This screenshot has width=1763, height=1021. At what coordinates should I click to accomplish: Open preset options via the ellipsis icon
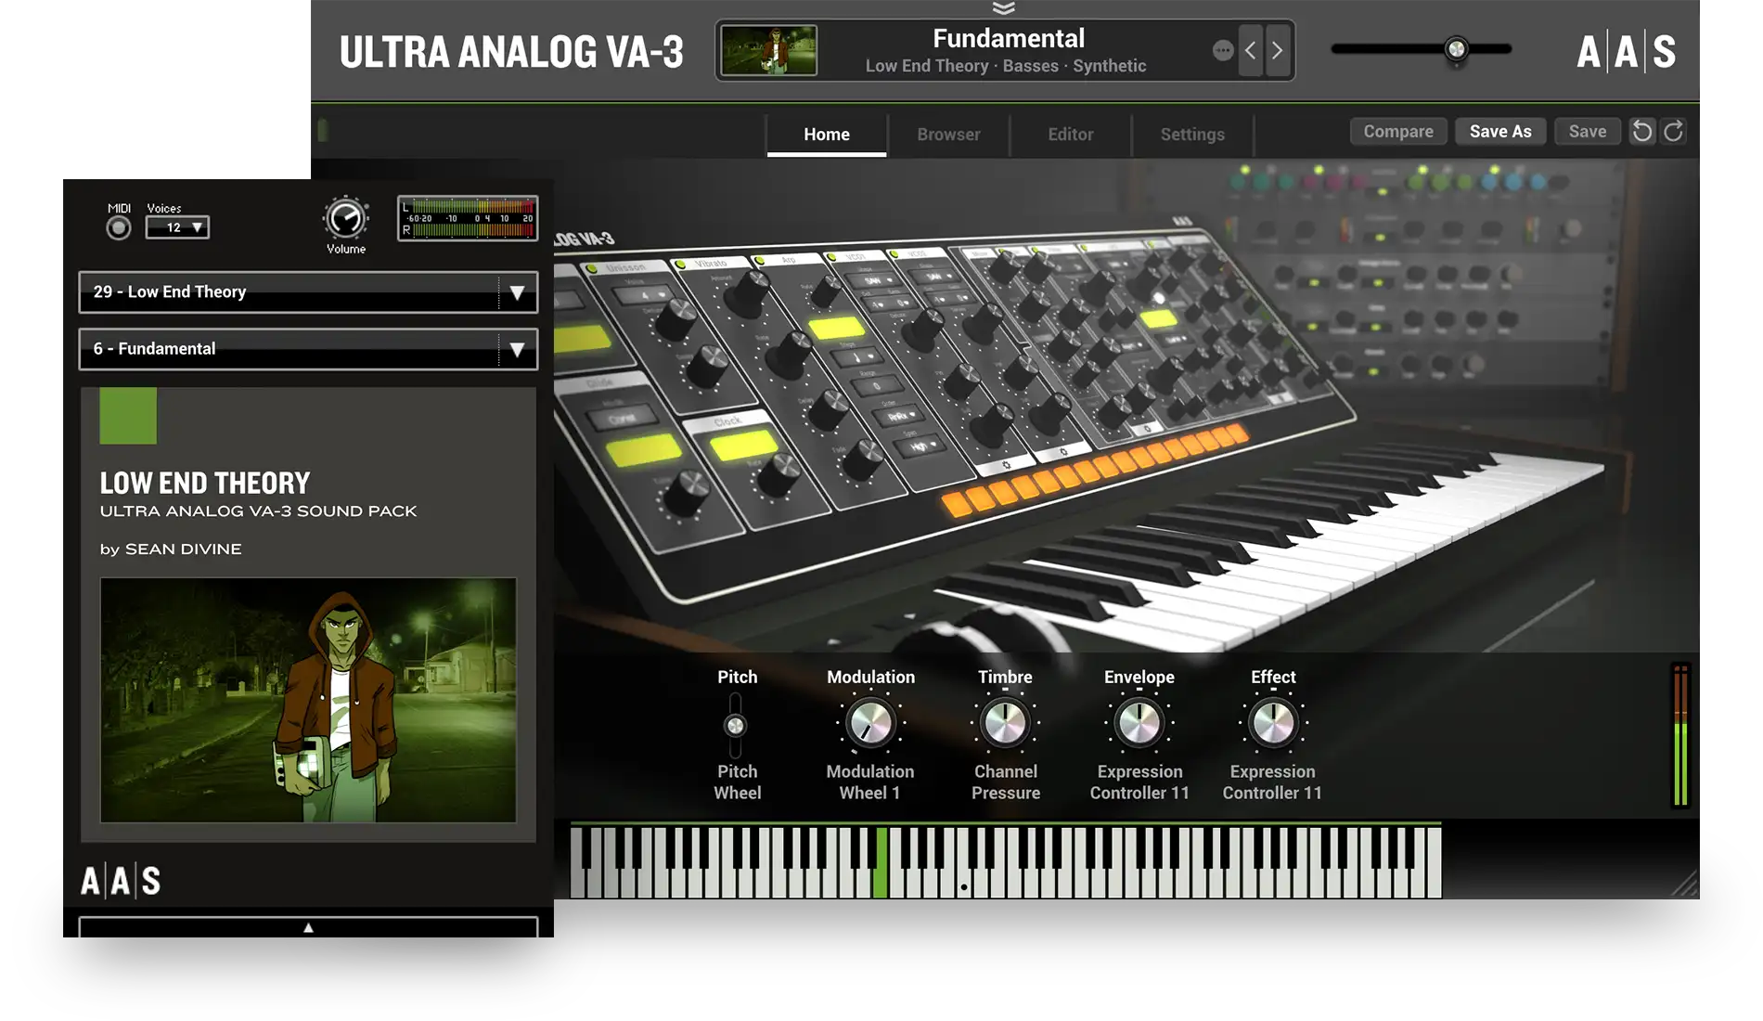1223,51
